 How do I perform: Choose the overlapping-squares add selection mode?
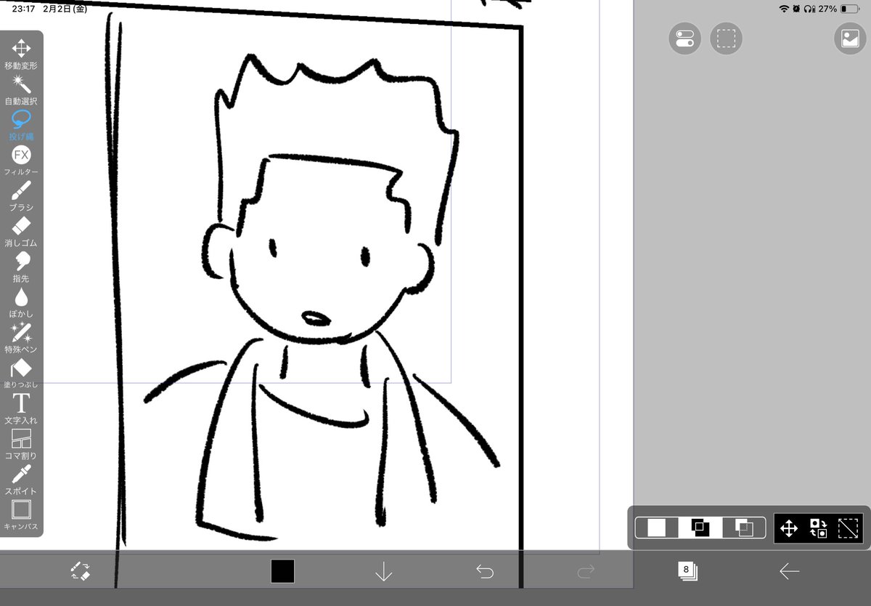(700, 528)
